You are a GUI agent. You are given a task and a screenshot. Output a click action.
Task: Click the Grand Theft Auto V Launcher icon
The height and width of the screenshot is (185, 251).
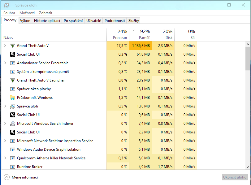[x=13, y=80]
